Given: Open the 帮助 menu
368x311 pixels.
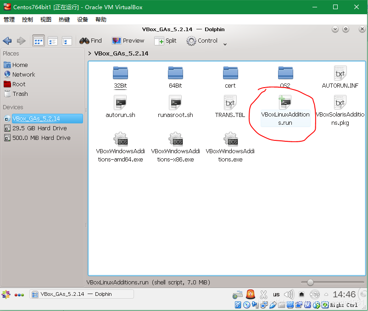Looking at the screenshot, I should coord(100,19).
